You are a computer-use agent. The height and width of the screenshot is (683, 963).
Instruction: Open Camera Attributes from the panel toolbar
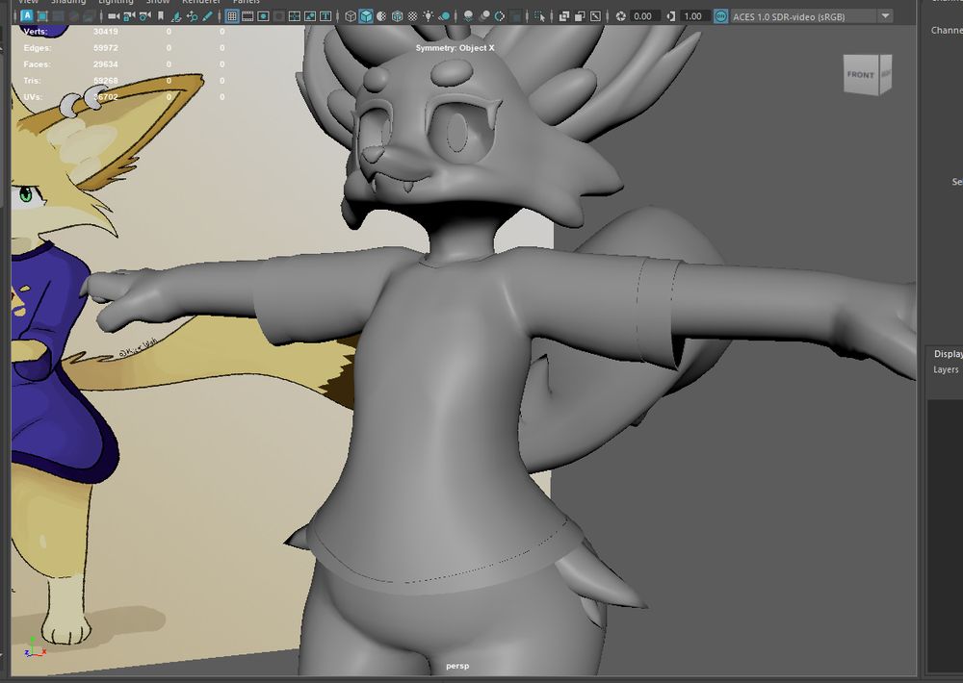(x=145, y=16)
